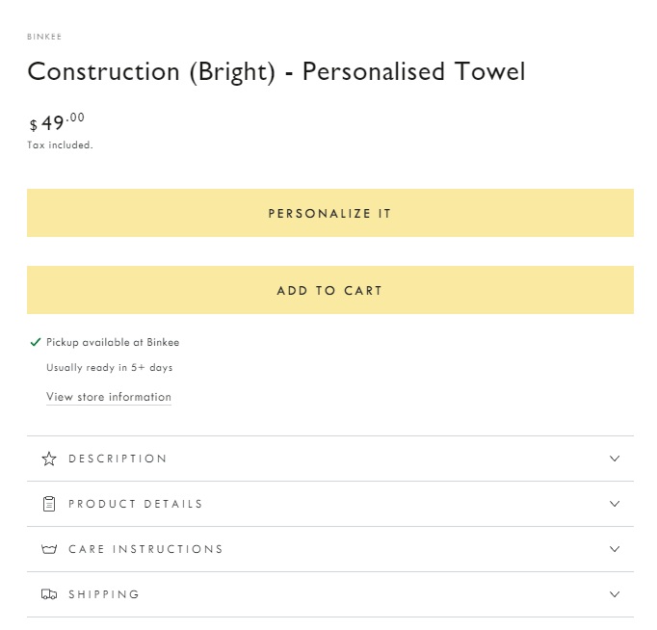The image size is (657, 630).
Task: Expand the Shipping section chevron
Action: 615,594
